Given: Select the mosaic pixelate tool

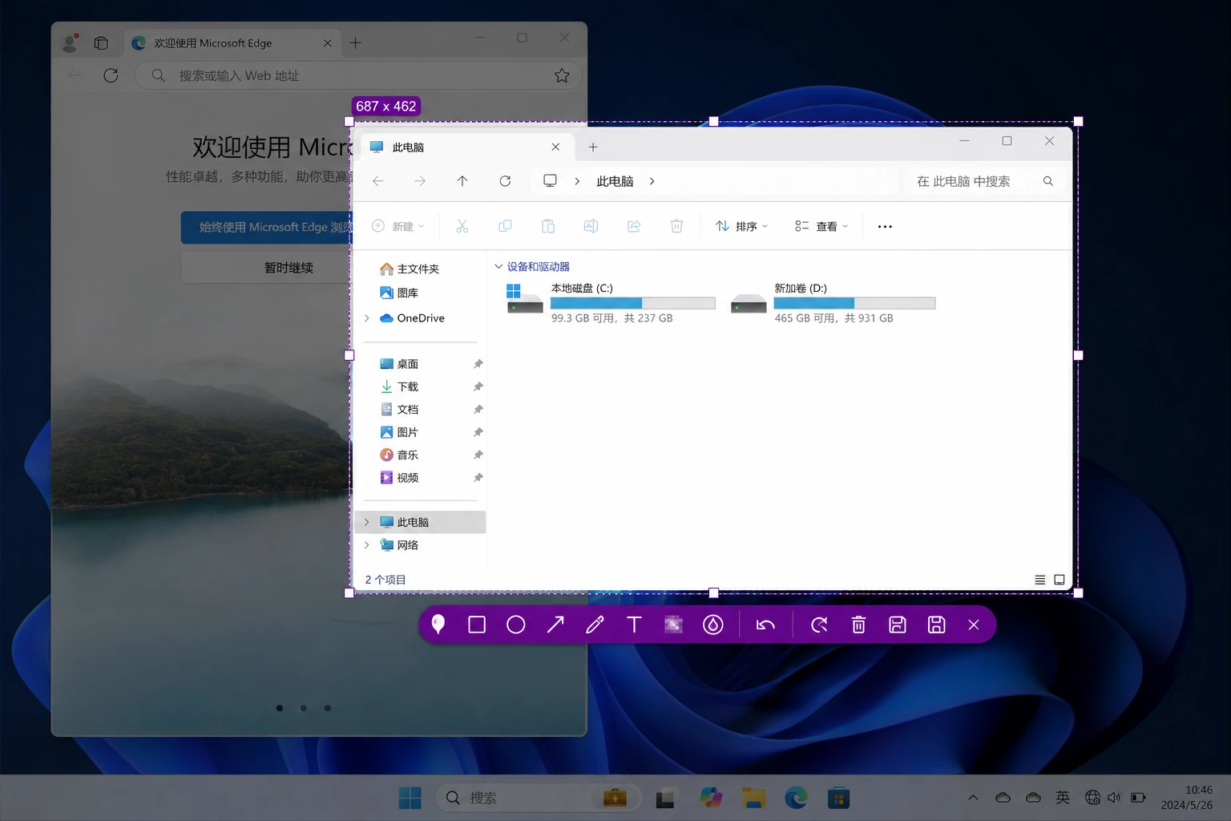Looking at the screenshot, I should point(673,625).
